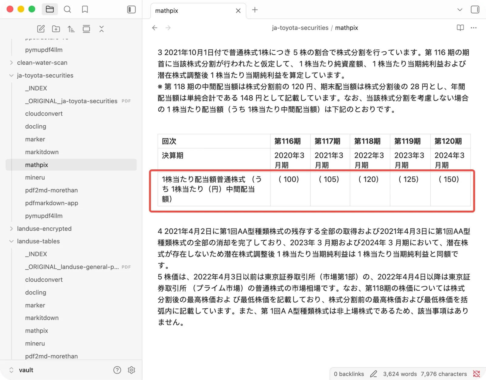Open a new tab with plus button

click(x=255, y=10)
